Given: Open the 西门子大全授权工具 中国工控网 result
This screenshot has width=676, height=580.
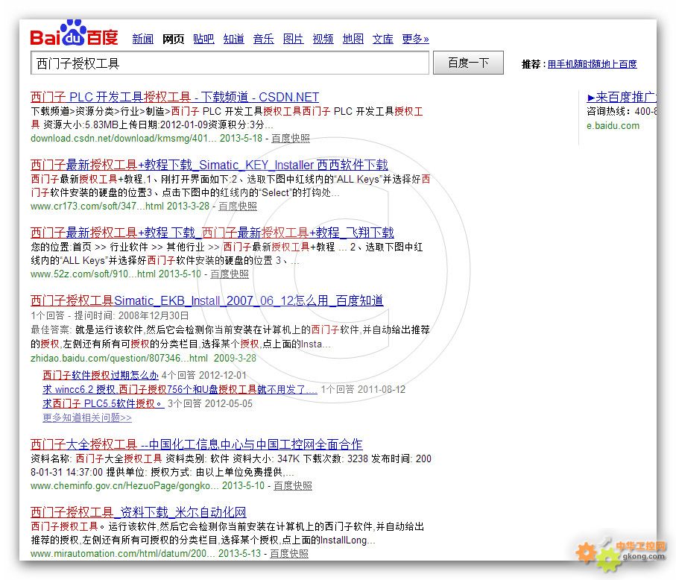Looking at the screenshot, I should coord(197,444).
